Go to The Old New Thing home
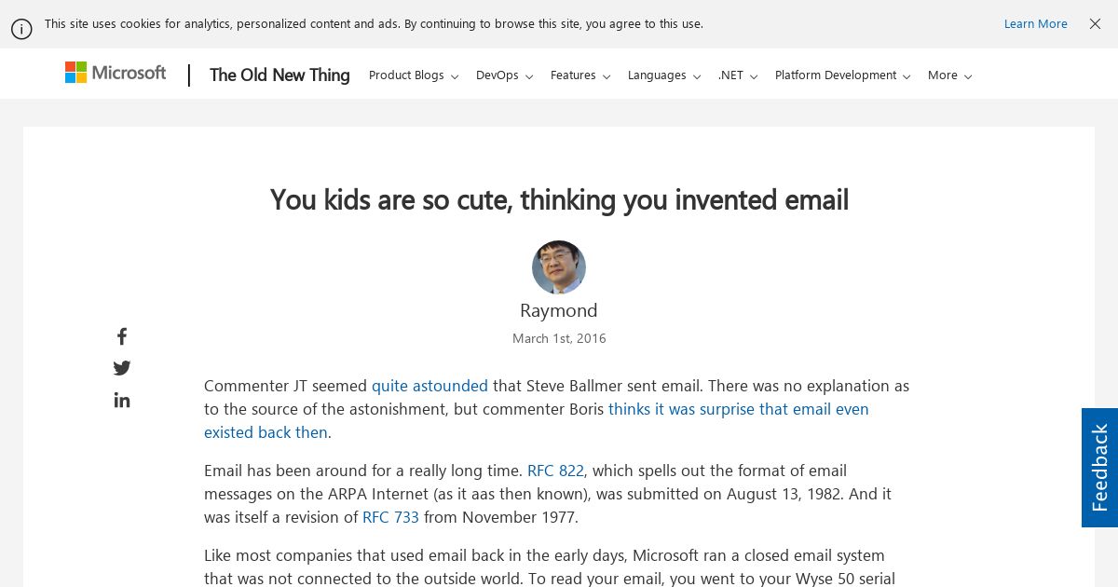Viewport: 1118px width, 587px height. [x=279, y=75]
